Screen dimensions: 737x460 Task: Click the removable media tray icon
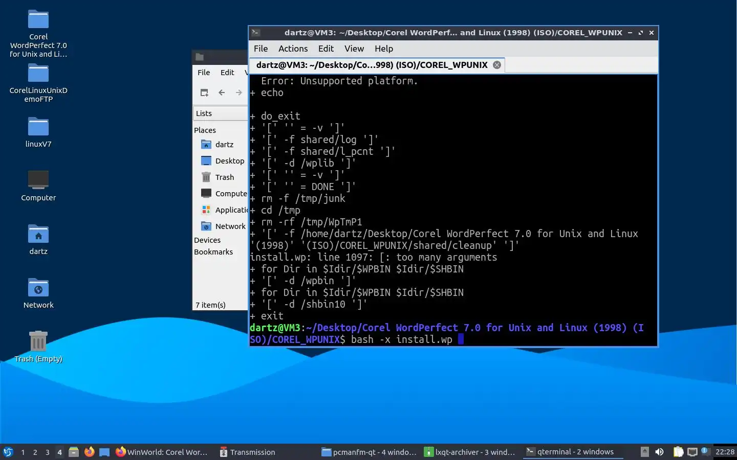[645, 452]
